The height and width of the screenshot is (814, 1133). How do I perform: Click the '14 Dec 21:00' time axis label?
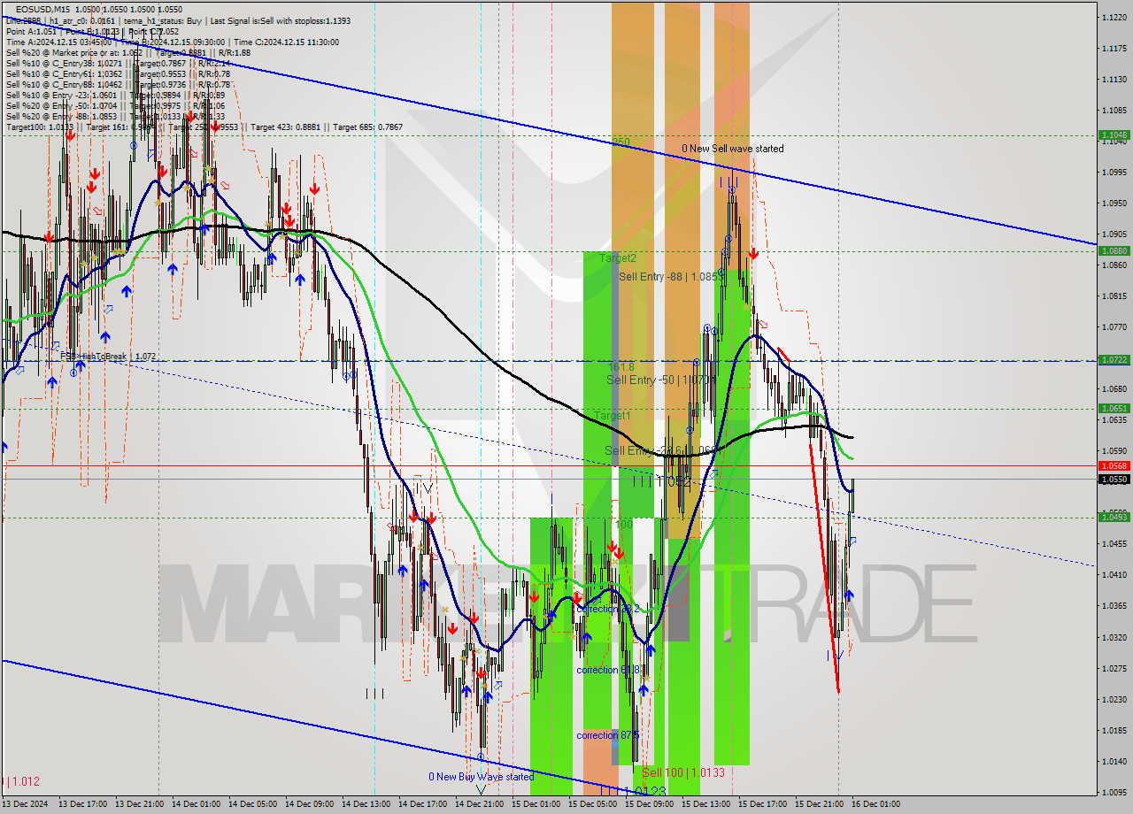[479, 804]
